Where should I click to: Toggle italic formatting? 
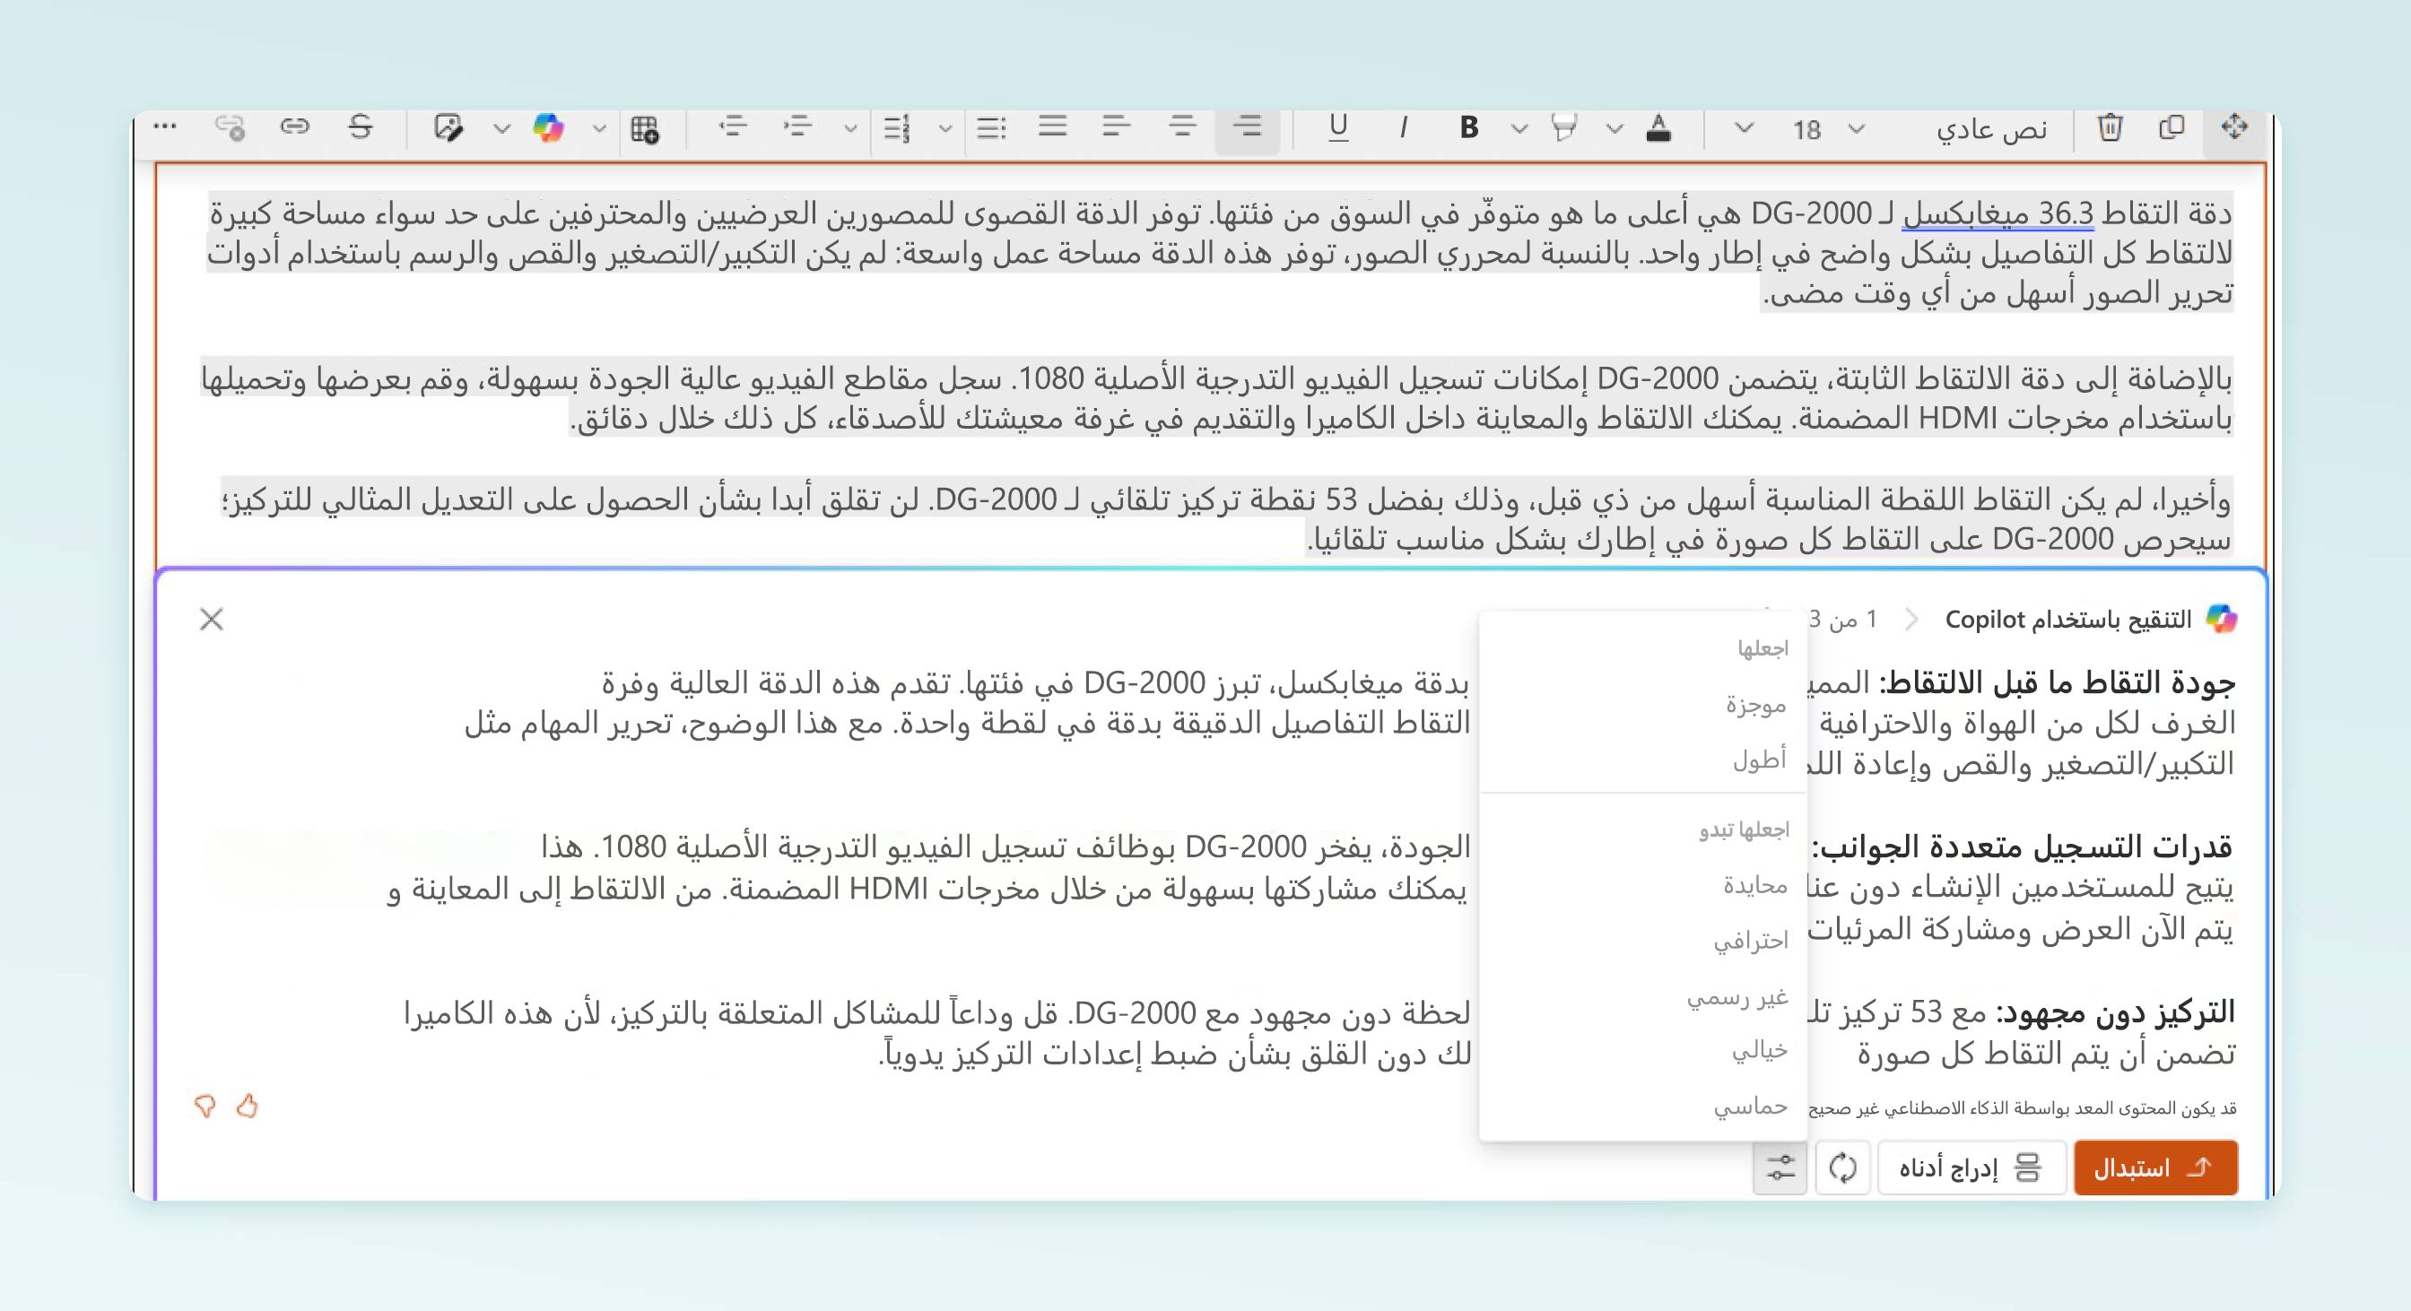click(x=1402, y=127)
